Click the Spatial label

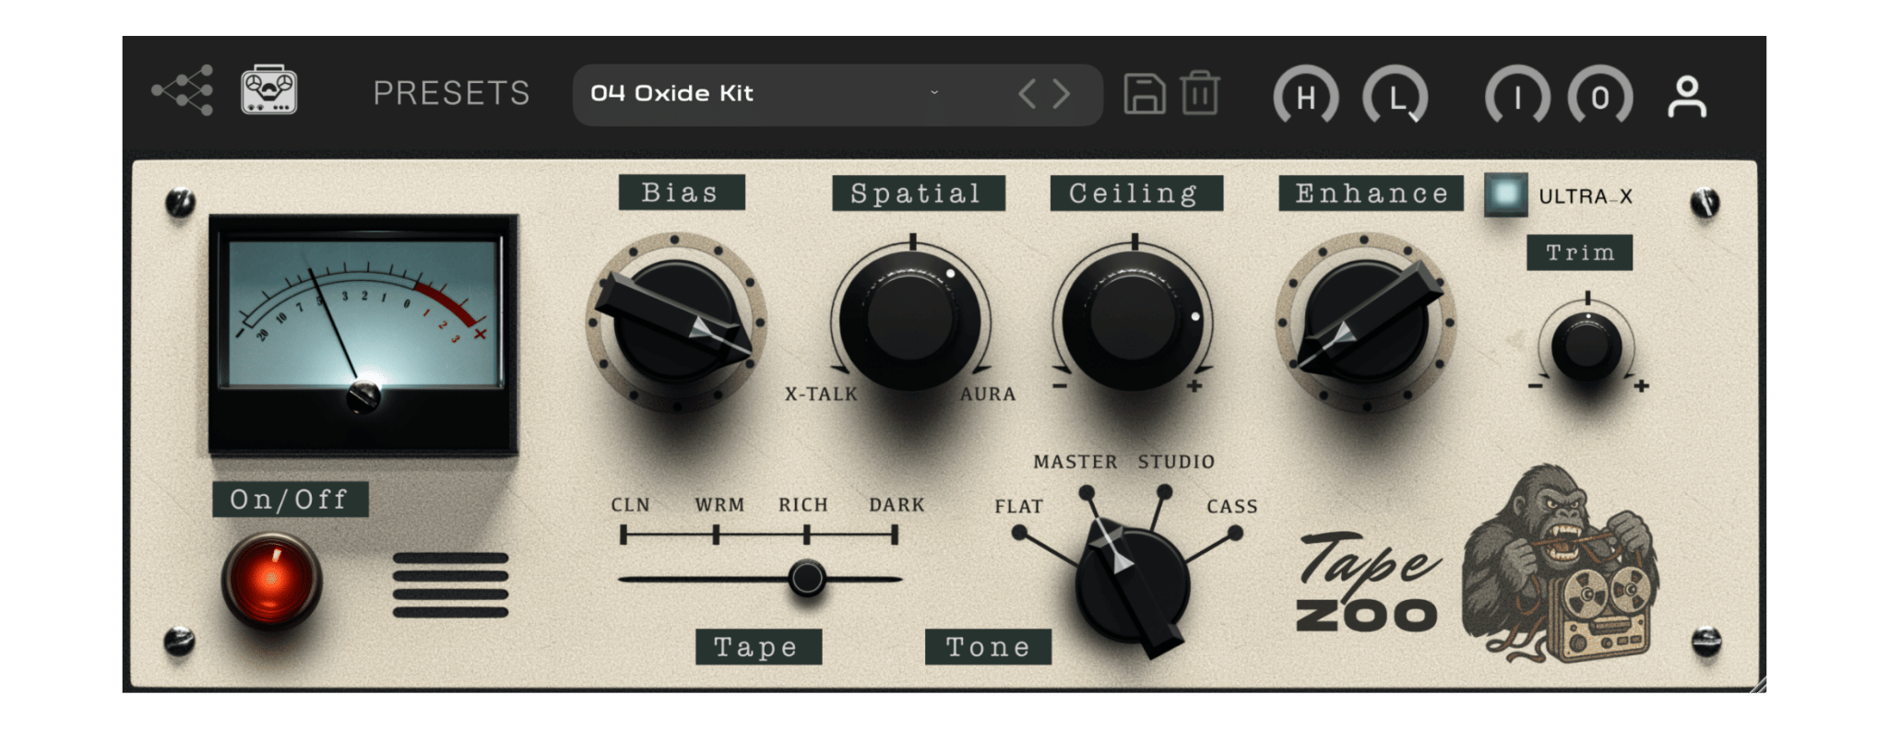pyautogui.click(x=918, y=193)
